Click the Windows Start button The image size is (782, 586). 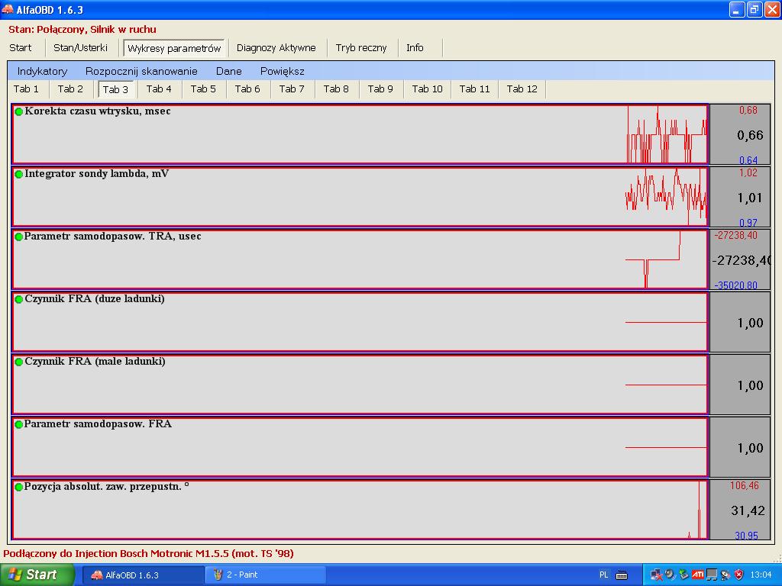(37, 575)
